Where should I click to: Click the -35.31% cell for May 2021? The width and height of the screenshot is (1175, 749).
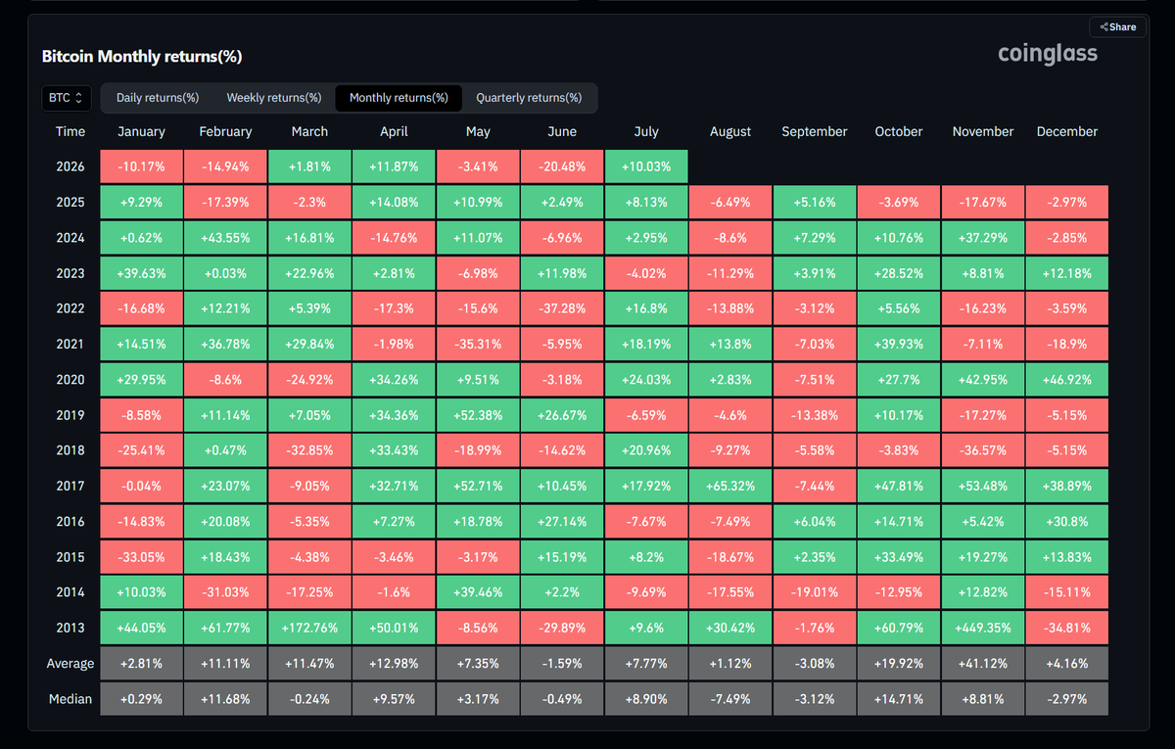(x=478, y=344)
